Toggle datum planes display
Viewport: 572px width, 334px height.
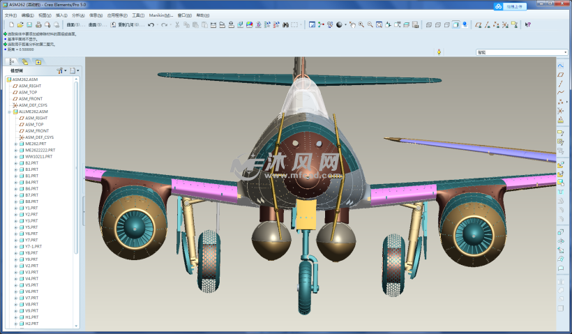[479, 24]
